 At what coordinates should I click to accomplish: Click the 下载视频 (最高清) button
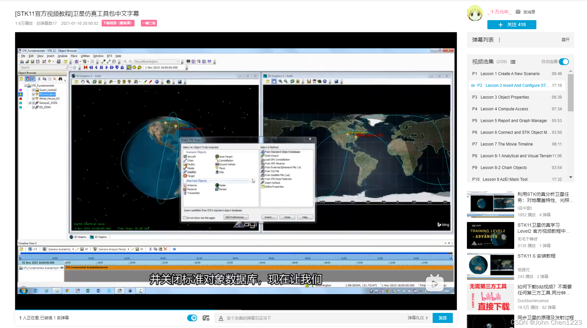pos(118,23)
